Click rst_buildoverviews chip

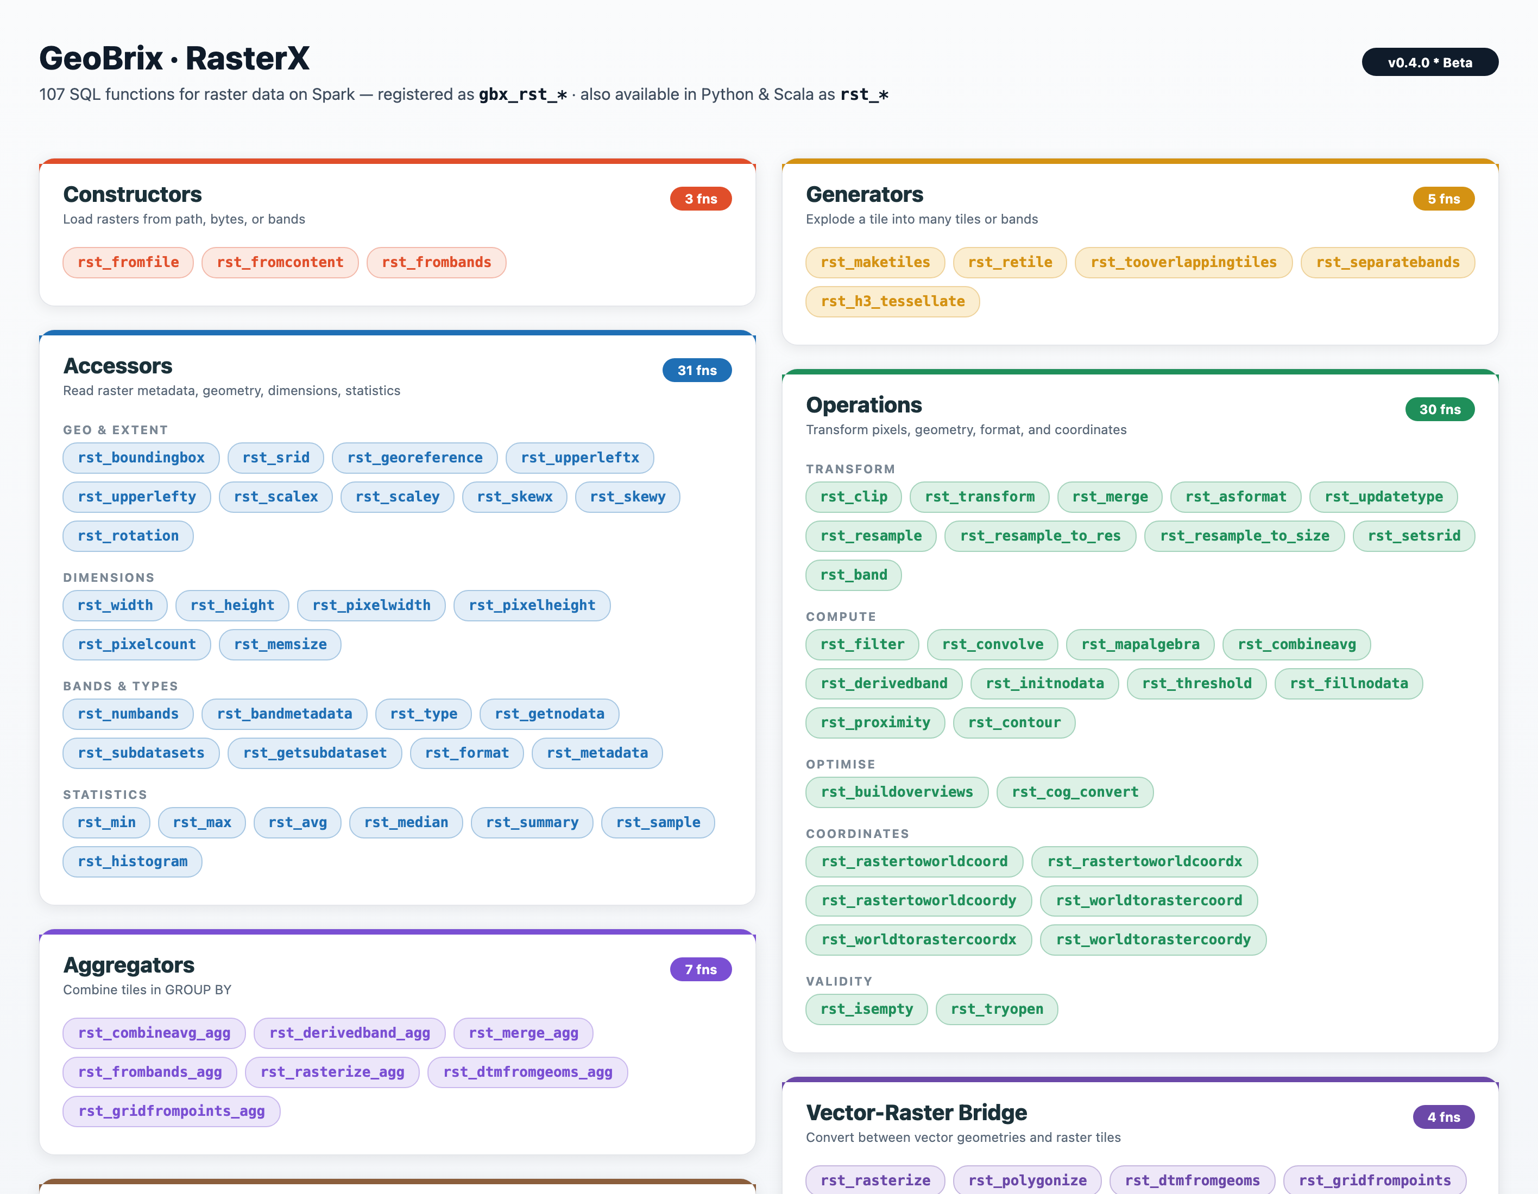click(897, 793)
